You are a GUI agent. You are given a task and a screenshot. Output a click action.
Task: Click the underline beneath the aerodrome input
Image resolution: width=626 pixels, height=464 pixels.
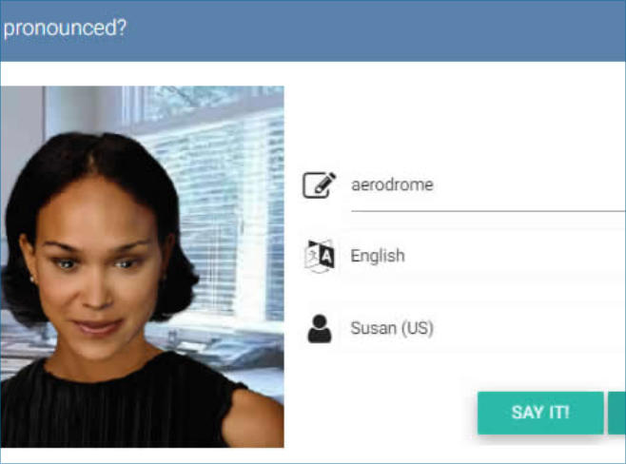point(488,211)
